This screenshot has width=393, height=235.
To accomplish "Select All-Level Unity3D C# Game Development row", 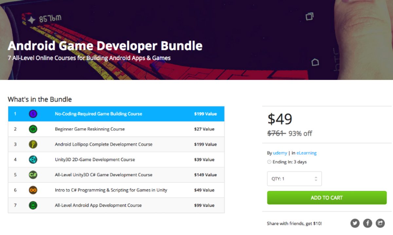I will [x=103, y=175].
